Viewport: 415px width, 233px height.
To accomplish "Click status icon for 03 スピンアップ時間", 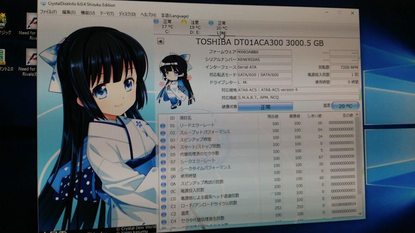I will click(163, 140).
